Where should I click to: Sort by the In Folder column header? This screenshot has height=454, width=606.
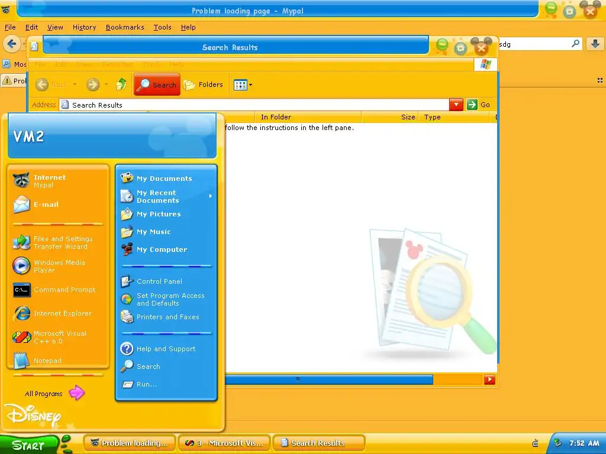click(308, 117)
